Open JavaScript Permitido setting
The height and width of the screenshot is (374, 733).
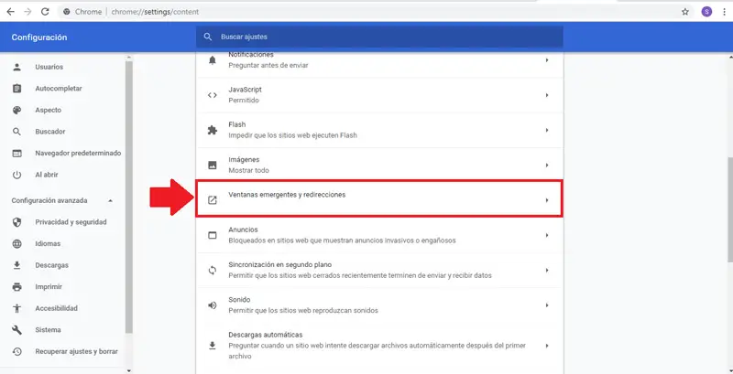(x=379, y=95)
